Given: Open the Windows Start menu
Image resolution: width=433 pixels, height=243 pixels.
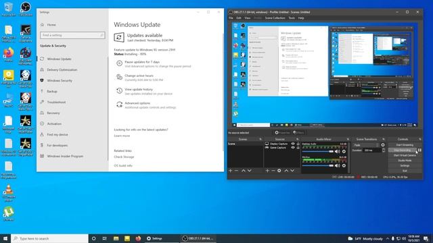Looking at the screenshot, I should (5, 238).
